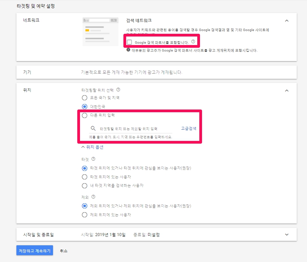This screenshot has width=307, height=262.
Task: Click the help icon next to 제외
Action: coord(93,197)
